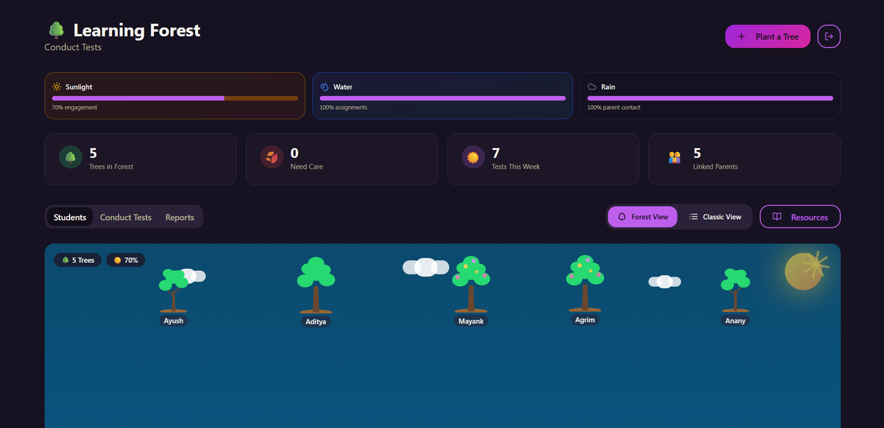Click the 'Trees in Forest' label
The image size is (884, 428).
point(111,167)
